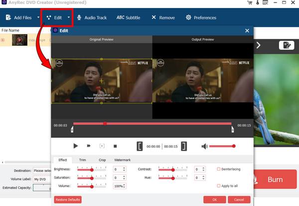Expand the Edit dropdown arrow
This screenshot has width=299, height=206.
coord(69,17)
